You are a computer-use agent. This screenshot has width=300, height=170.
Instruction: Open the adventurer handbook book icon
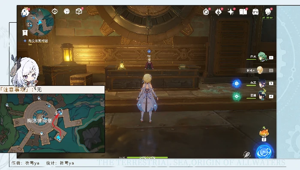point(243,12)
